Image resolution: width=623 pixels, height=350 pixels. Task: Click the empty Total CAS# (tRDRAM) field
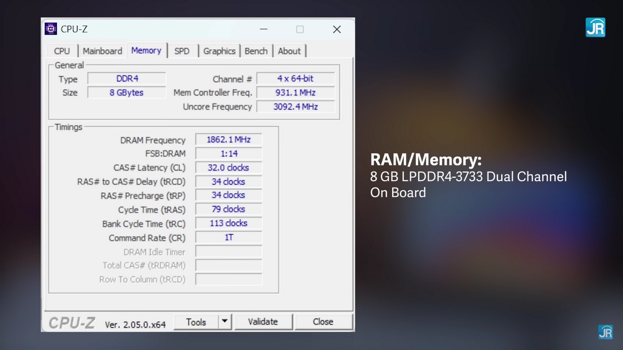pyautogui.click(x=229, y=265)
